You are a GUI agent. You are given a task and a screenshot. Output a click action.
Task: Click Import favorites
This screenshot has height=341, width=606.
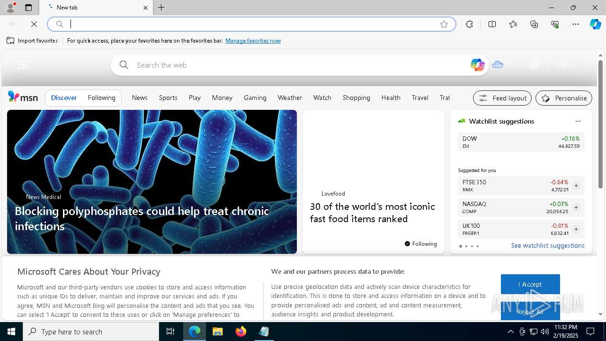pyautogui.click(x=32, y=41)
